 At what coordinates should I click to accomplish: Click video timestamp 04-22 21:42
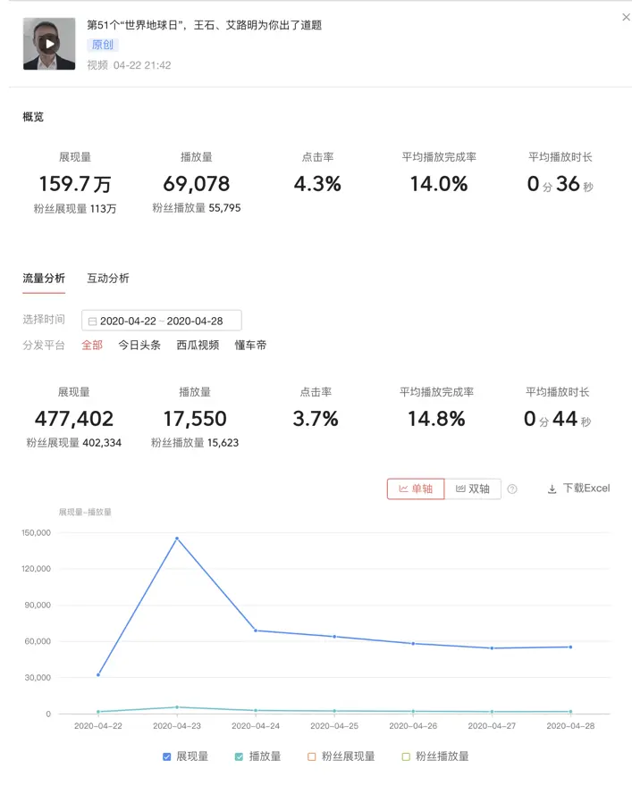[x=142, y=65]
